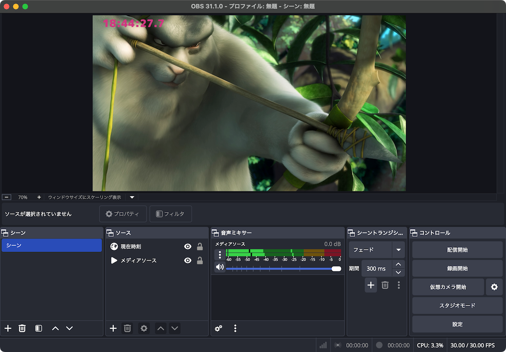The width and height of the screenshot is (506, 352).
Task: Click the 18:44:27.7 clock overlay in preview
Action: [x=133, y=23]
